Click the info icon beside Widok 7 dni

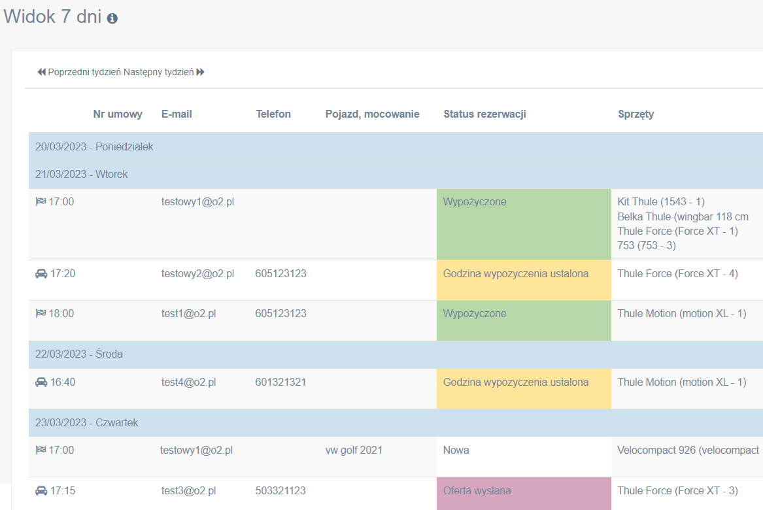[x=112, y=18]
